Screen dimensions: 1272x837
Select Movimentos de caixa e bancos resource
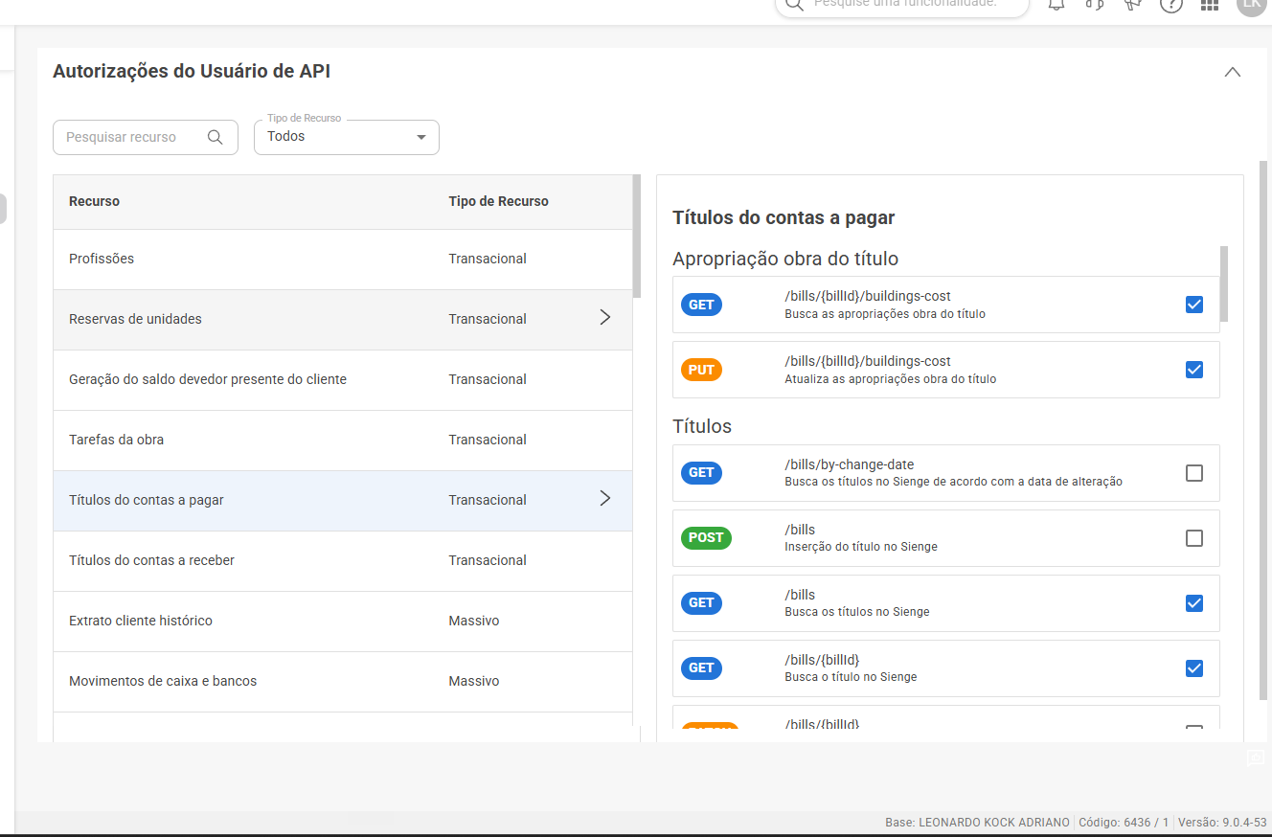(x=342, y=681)
